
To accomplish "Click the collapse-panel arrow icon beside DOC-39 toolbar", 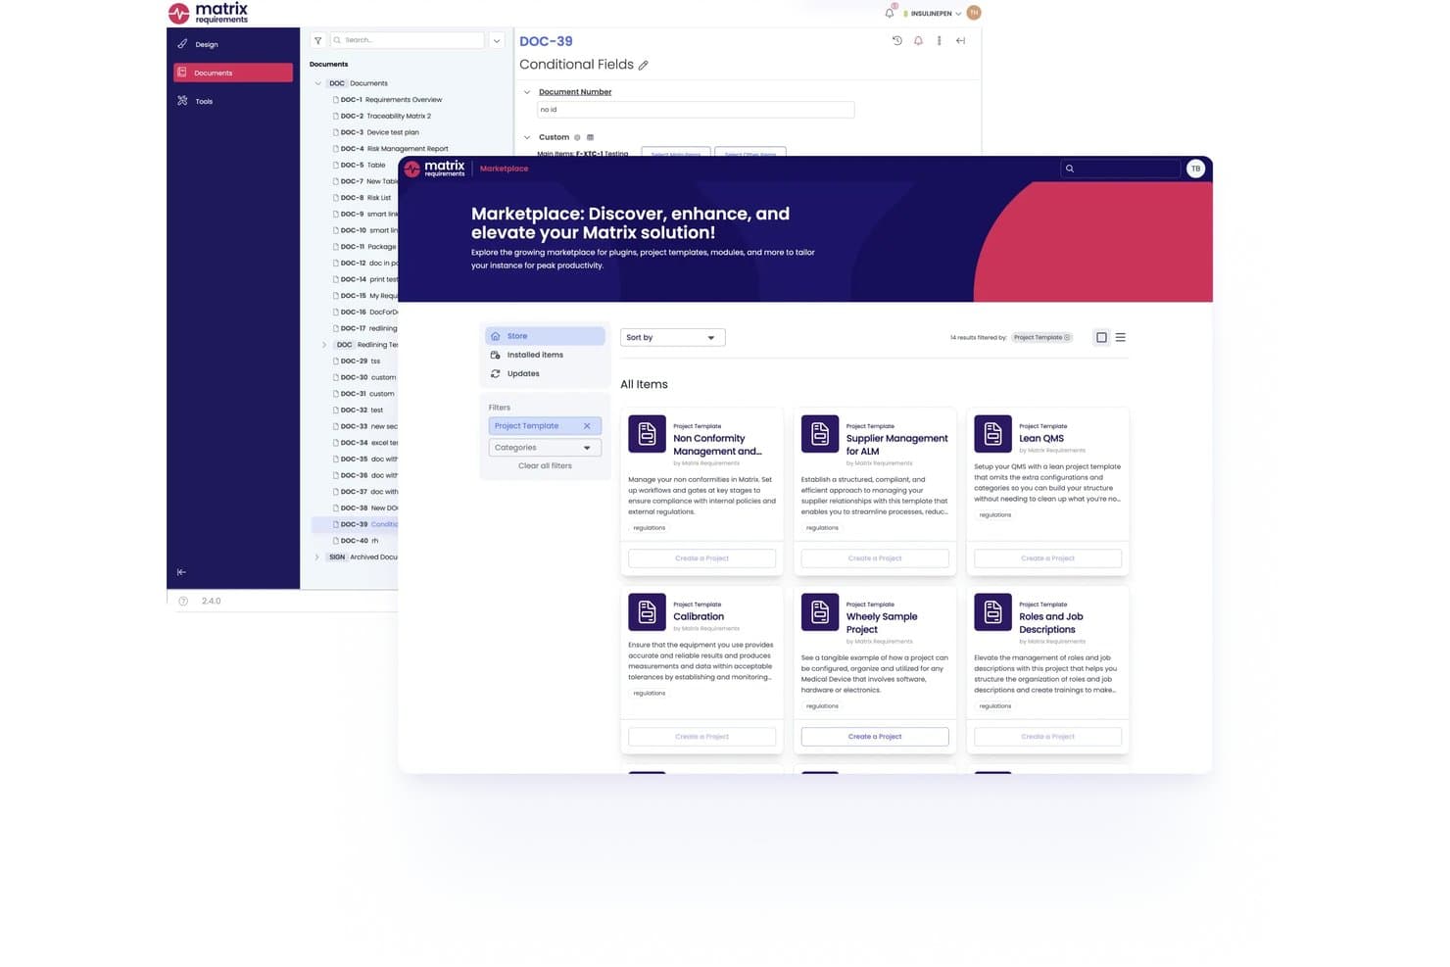I will click(x=960, y=40).
